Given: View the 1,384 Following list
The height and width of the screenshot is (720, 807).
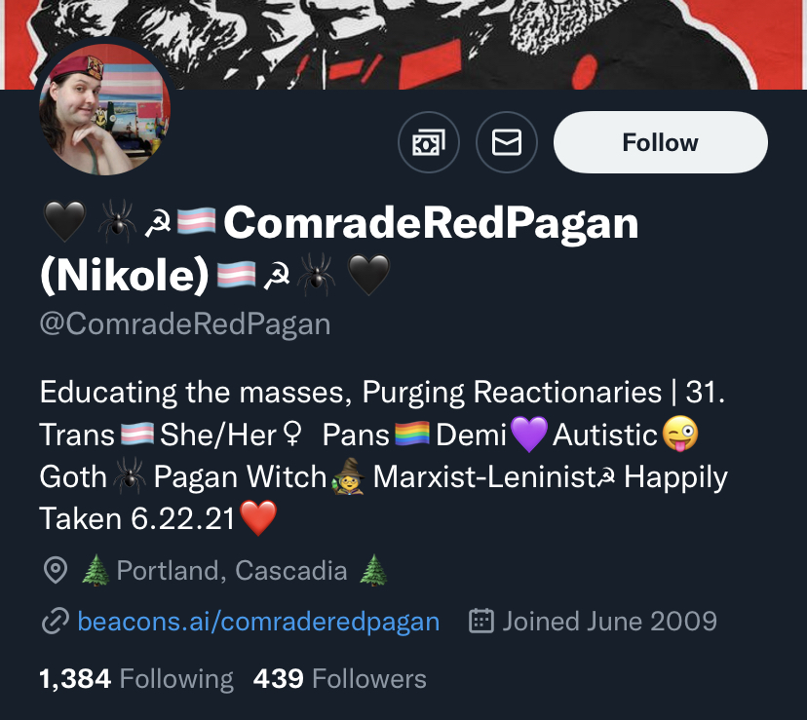Looking at the screenshot, I should tap(136, 679).
